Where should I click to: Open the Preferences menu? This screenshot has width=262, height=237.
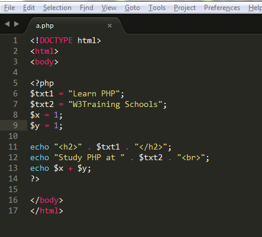pos(222,8)
